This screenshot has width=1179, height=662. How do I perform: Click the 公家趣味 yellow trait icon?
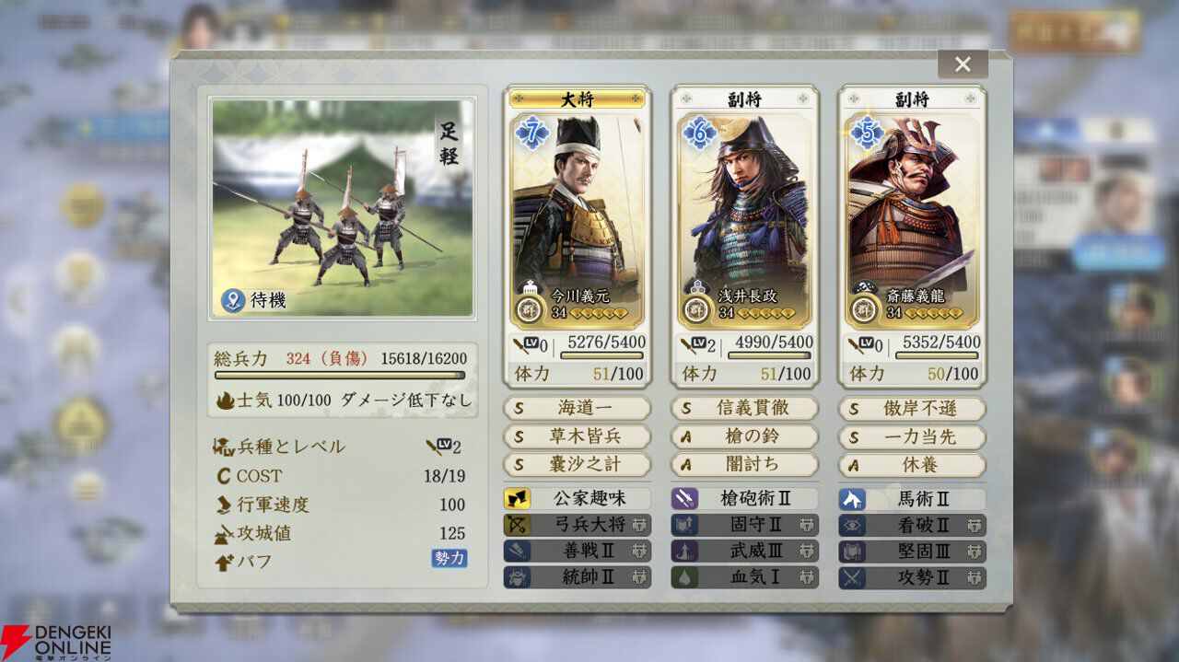pyautogui.click(x=517, y=499)
